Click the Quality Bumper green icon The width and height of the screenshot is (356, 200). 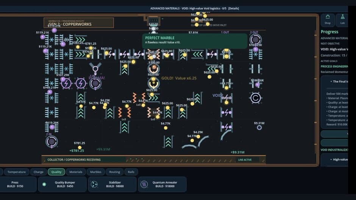[x=44, y=184]
